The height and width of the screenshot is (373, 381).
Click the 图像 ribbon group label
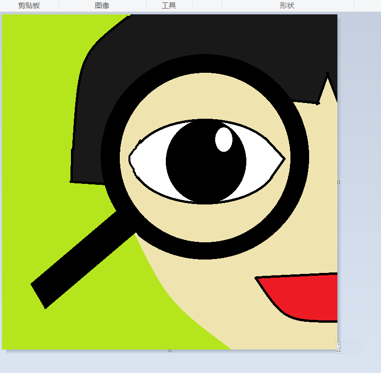point(102,5)
